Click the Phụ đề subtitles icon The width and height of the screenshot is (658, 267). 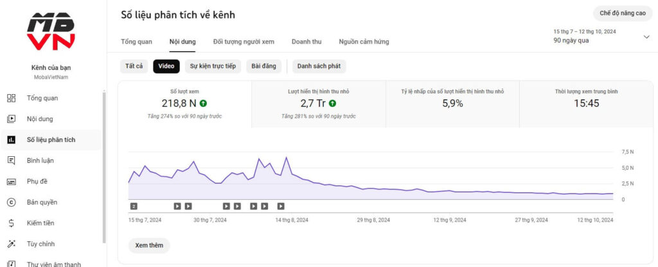[x=11, y=181]
